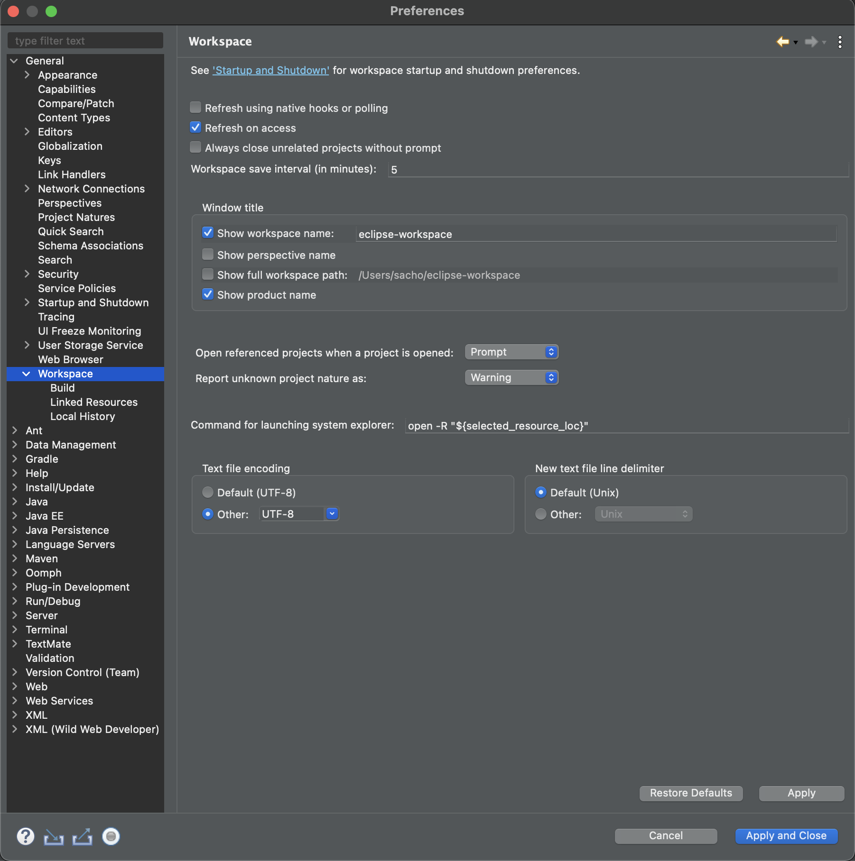Screen dimensions: 855x861
Task: Click the Export preferences icon
Action: [82, 836]
